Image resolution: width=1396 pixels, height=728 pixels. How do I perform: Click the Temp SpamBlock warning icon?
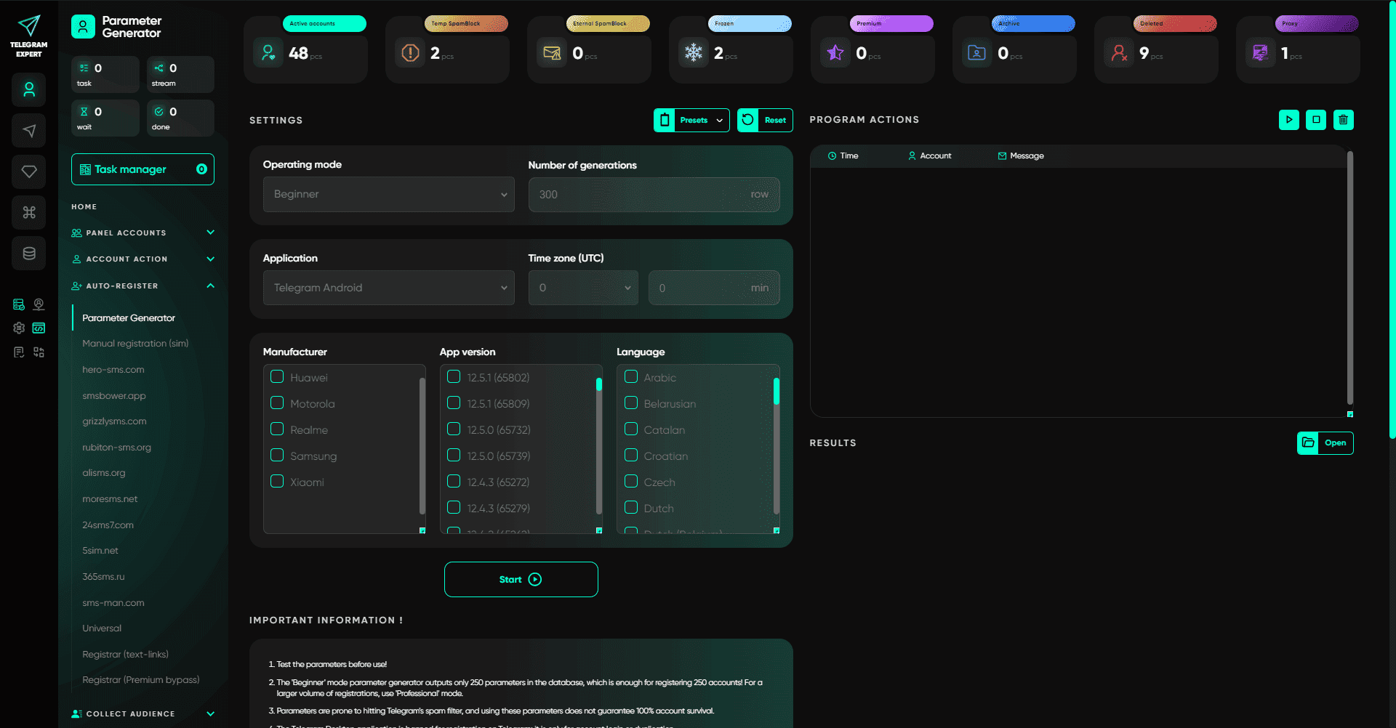(410, 52)
